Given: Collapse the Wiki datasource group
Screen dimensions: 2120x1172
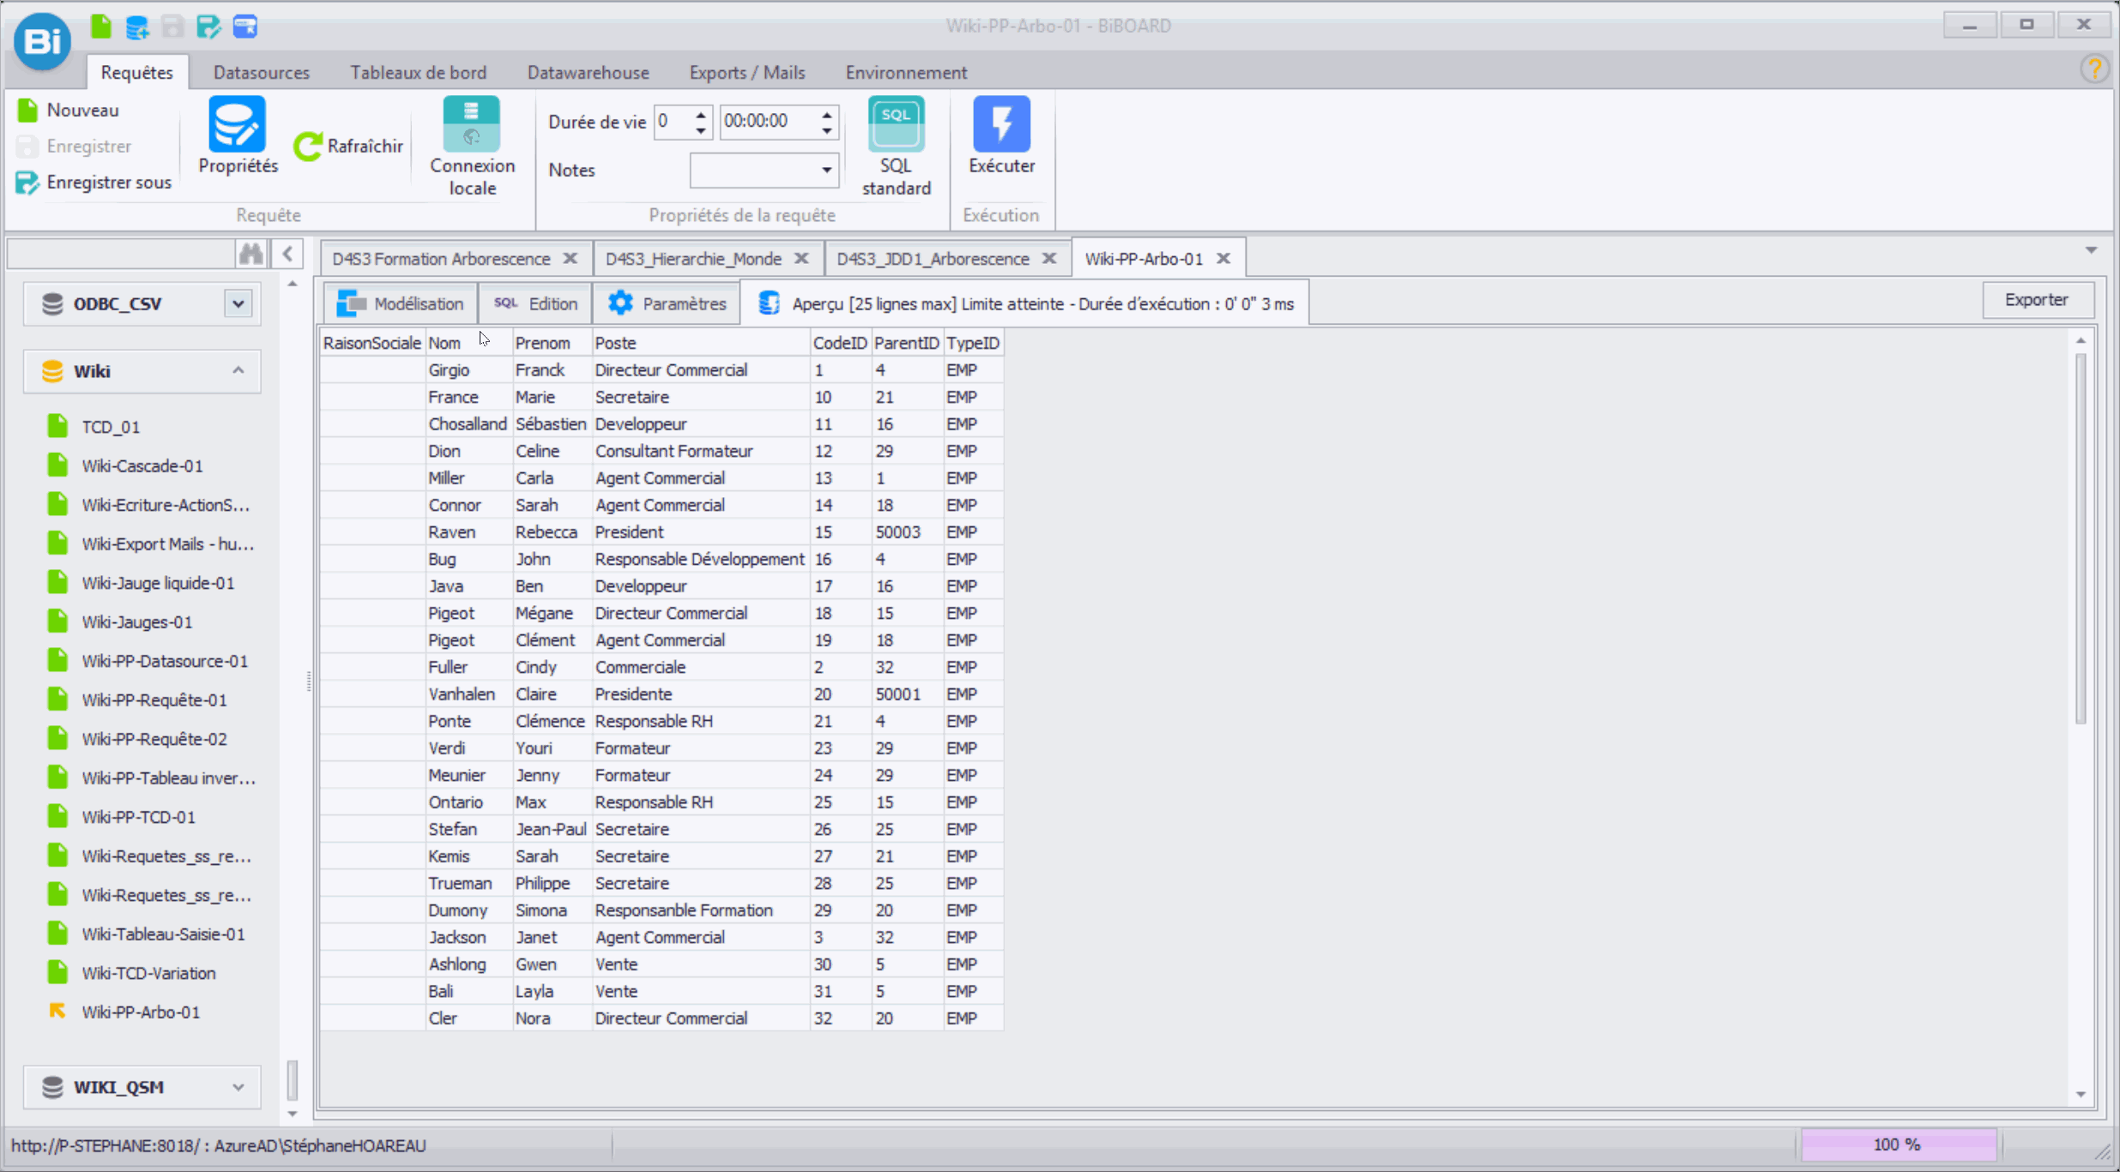Looking at the screenshot, I should click(x=239, y=370).
